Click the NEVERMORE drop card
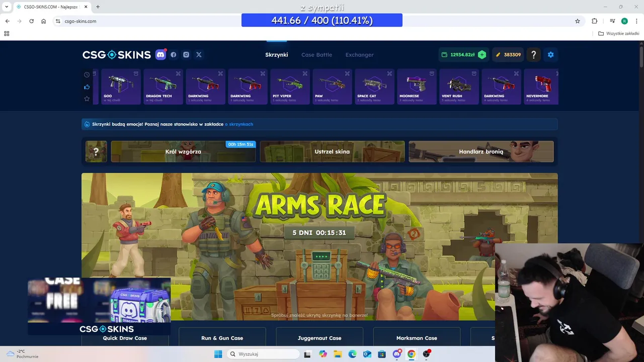644x362 pixels. coord(541,86)
